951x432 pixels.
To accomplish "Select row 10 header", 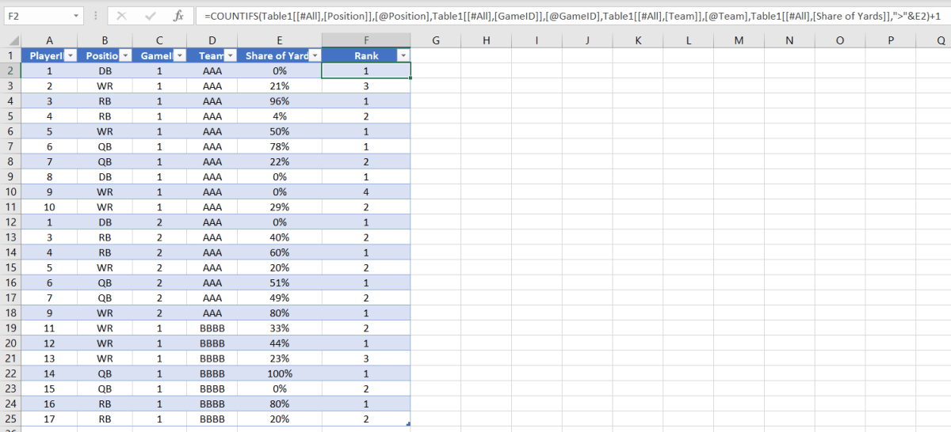I will [x=10, y=191].
